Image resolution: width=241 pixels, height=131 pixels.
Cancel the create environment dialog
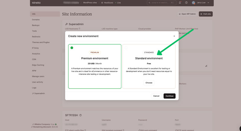tap(156, 96)
